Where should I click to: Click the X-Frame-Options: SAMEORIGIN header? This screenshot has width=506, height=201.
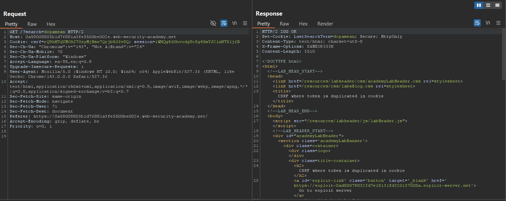click(298, 46)
